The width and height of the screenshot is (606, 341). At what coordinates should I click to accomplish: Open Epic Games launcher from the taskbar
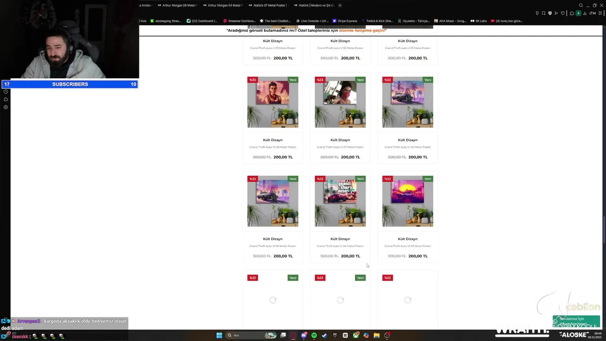335,335
